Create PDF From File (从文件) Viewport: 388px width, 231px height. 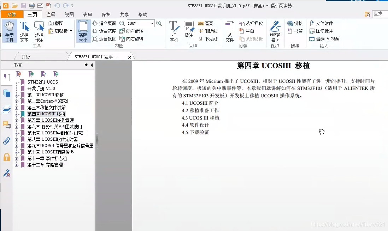coord(230,31)
